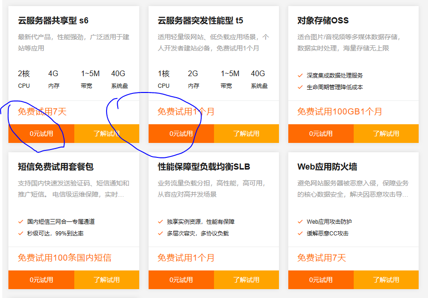Click the 深度集成数据处理服务 feature text
Image resolution: width=428 pixels, height=298 pixels.
pos(335,75)
